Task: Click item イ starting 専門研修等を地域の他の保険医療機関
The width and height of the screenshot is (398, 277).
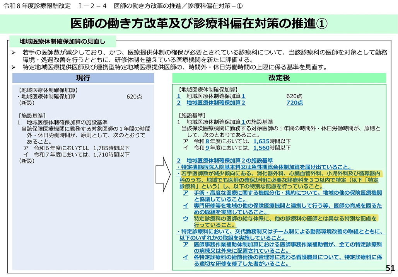Action: pos(282,209)
